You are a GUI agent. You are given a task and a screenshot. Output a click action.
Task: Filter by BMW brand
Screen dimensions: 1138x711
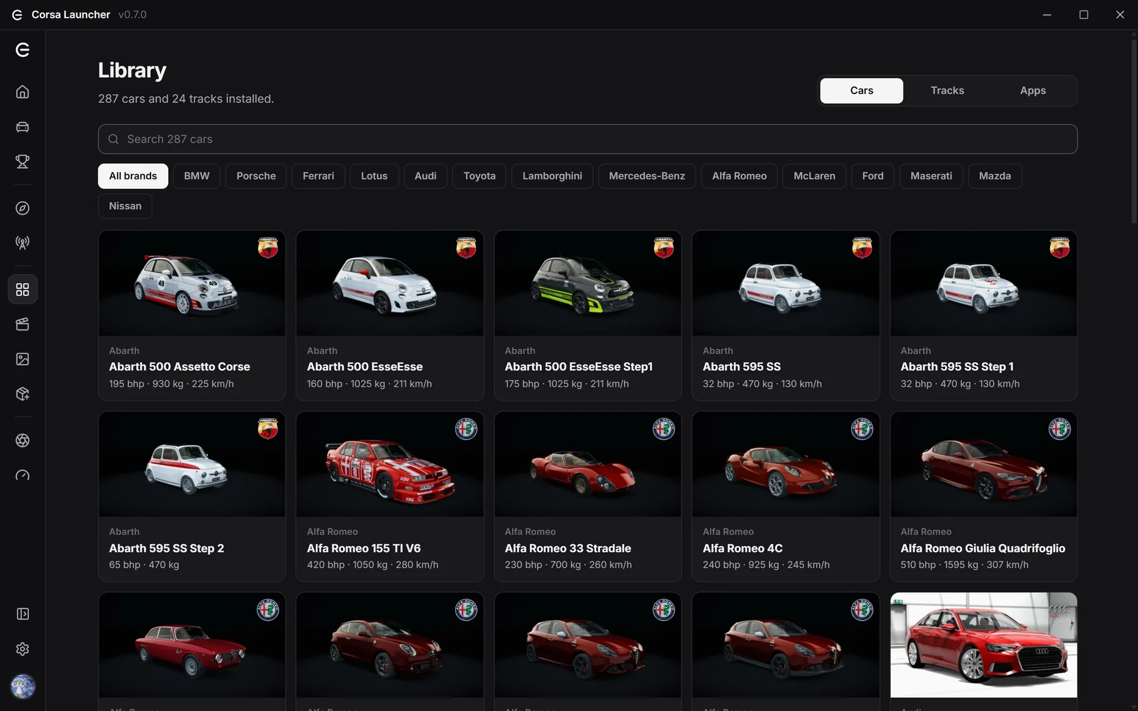(x=197, y=176)
